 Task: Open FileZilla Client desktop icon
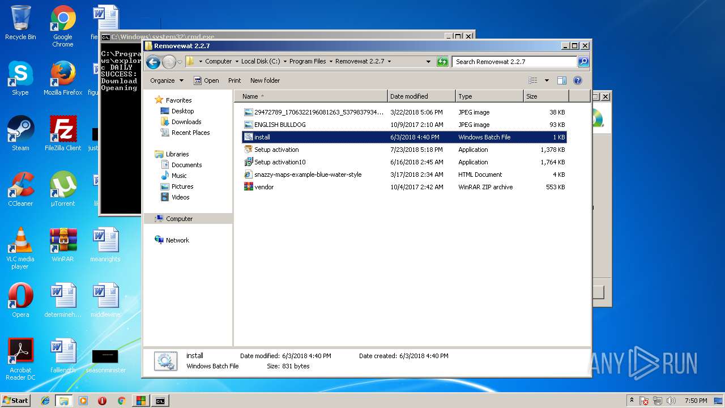(63, 134)
